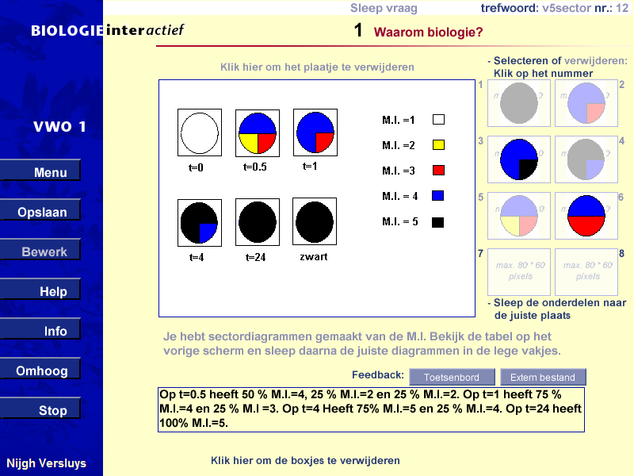Select the blue-red diagram in slot 6
634x476 pixels.
(586, 215)
